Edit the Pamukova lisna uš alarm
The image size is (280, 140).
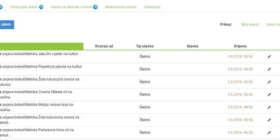tap(269, 133)
